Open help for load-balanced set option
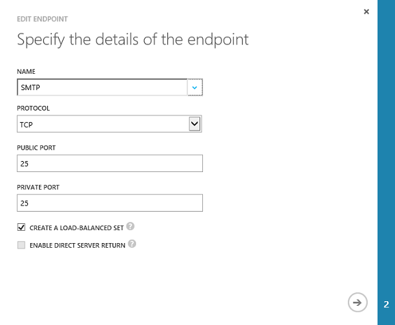The width and height of the screenshot is (395, 325). (x=131, y=226)
